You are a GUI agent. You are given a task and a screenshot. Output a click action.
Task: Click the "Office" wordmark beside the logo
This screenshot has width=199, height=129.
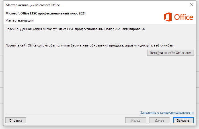coord(184,17)
